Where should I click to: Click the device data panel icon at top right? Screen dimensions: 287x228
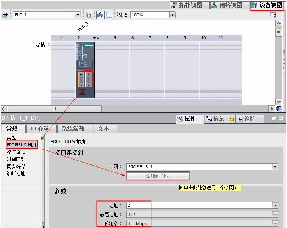[x=273, y=15]
